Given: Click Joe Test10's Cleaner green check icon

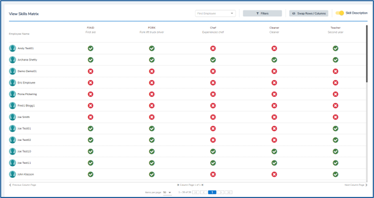Looking at the screenshot, I should pyautogui.click(x=274, y=151).
